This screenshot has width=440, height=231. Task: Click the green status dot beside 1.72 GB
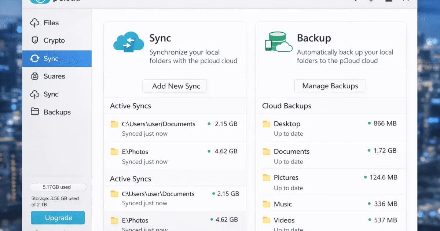click(x=369, y=151)
